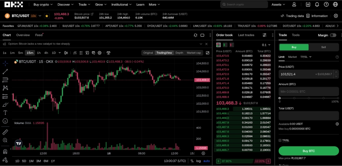Click the magnet snap tool icon
The width and height of the screenshot is (342, 166).
click(5, 152)
